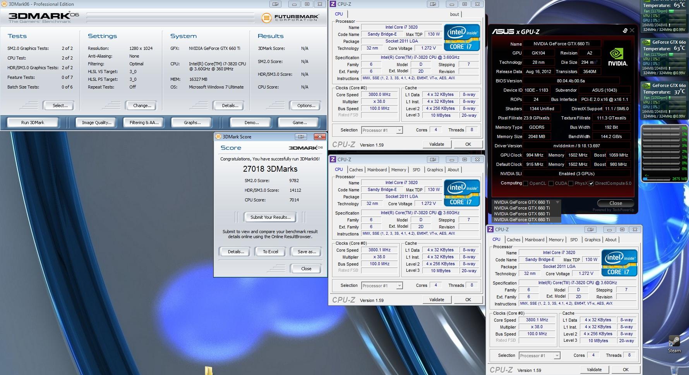Image resolution: width=689 pixels, height=375 pixels.
Task: Click the Z icon of the lower-right CPU-Z window
Action: (x=490, y=229)
